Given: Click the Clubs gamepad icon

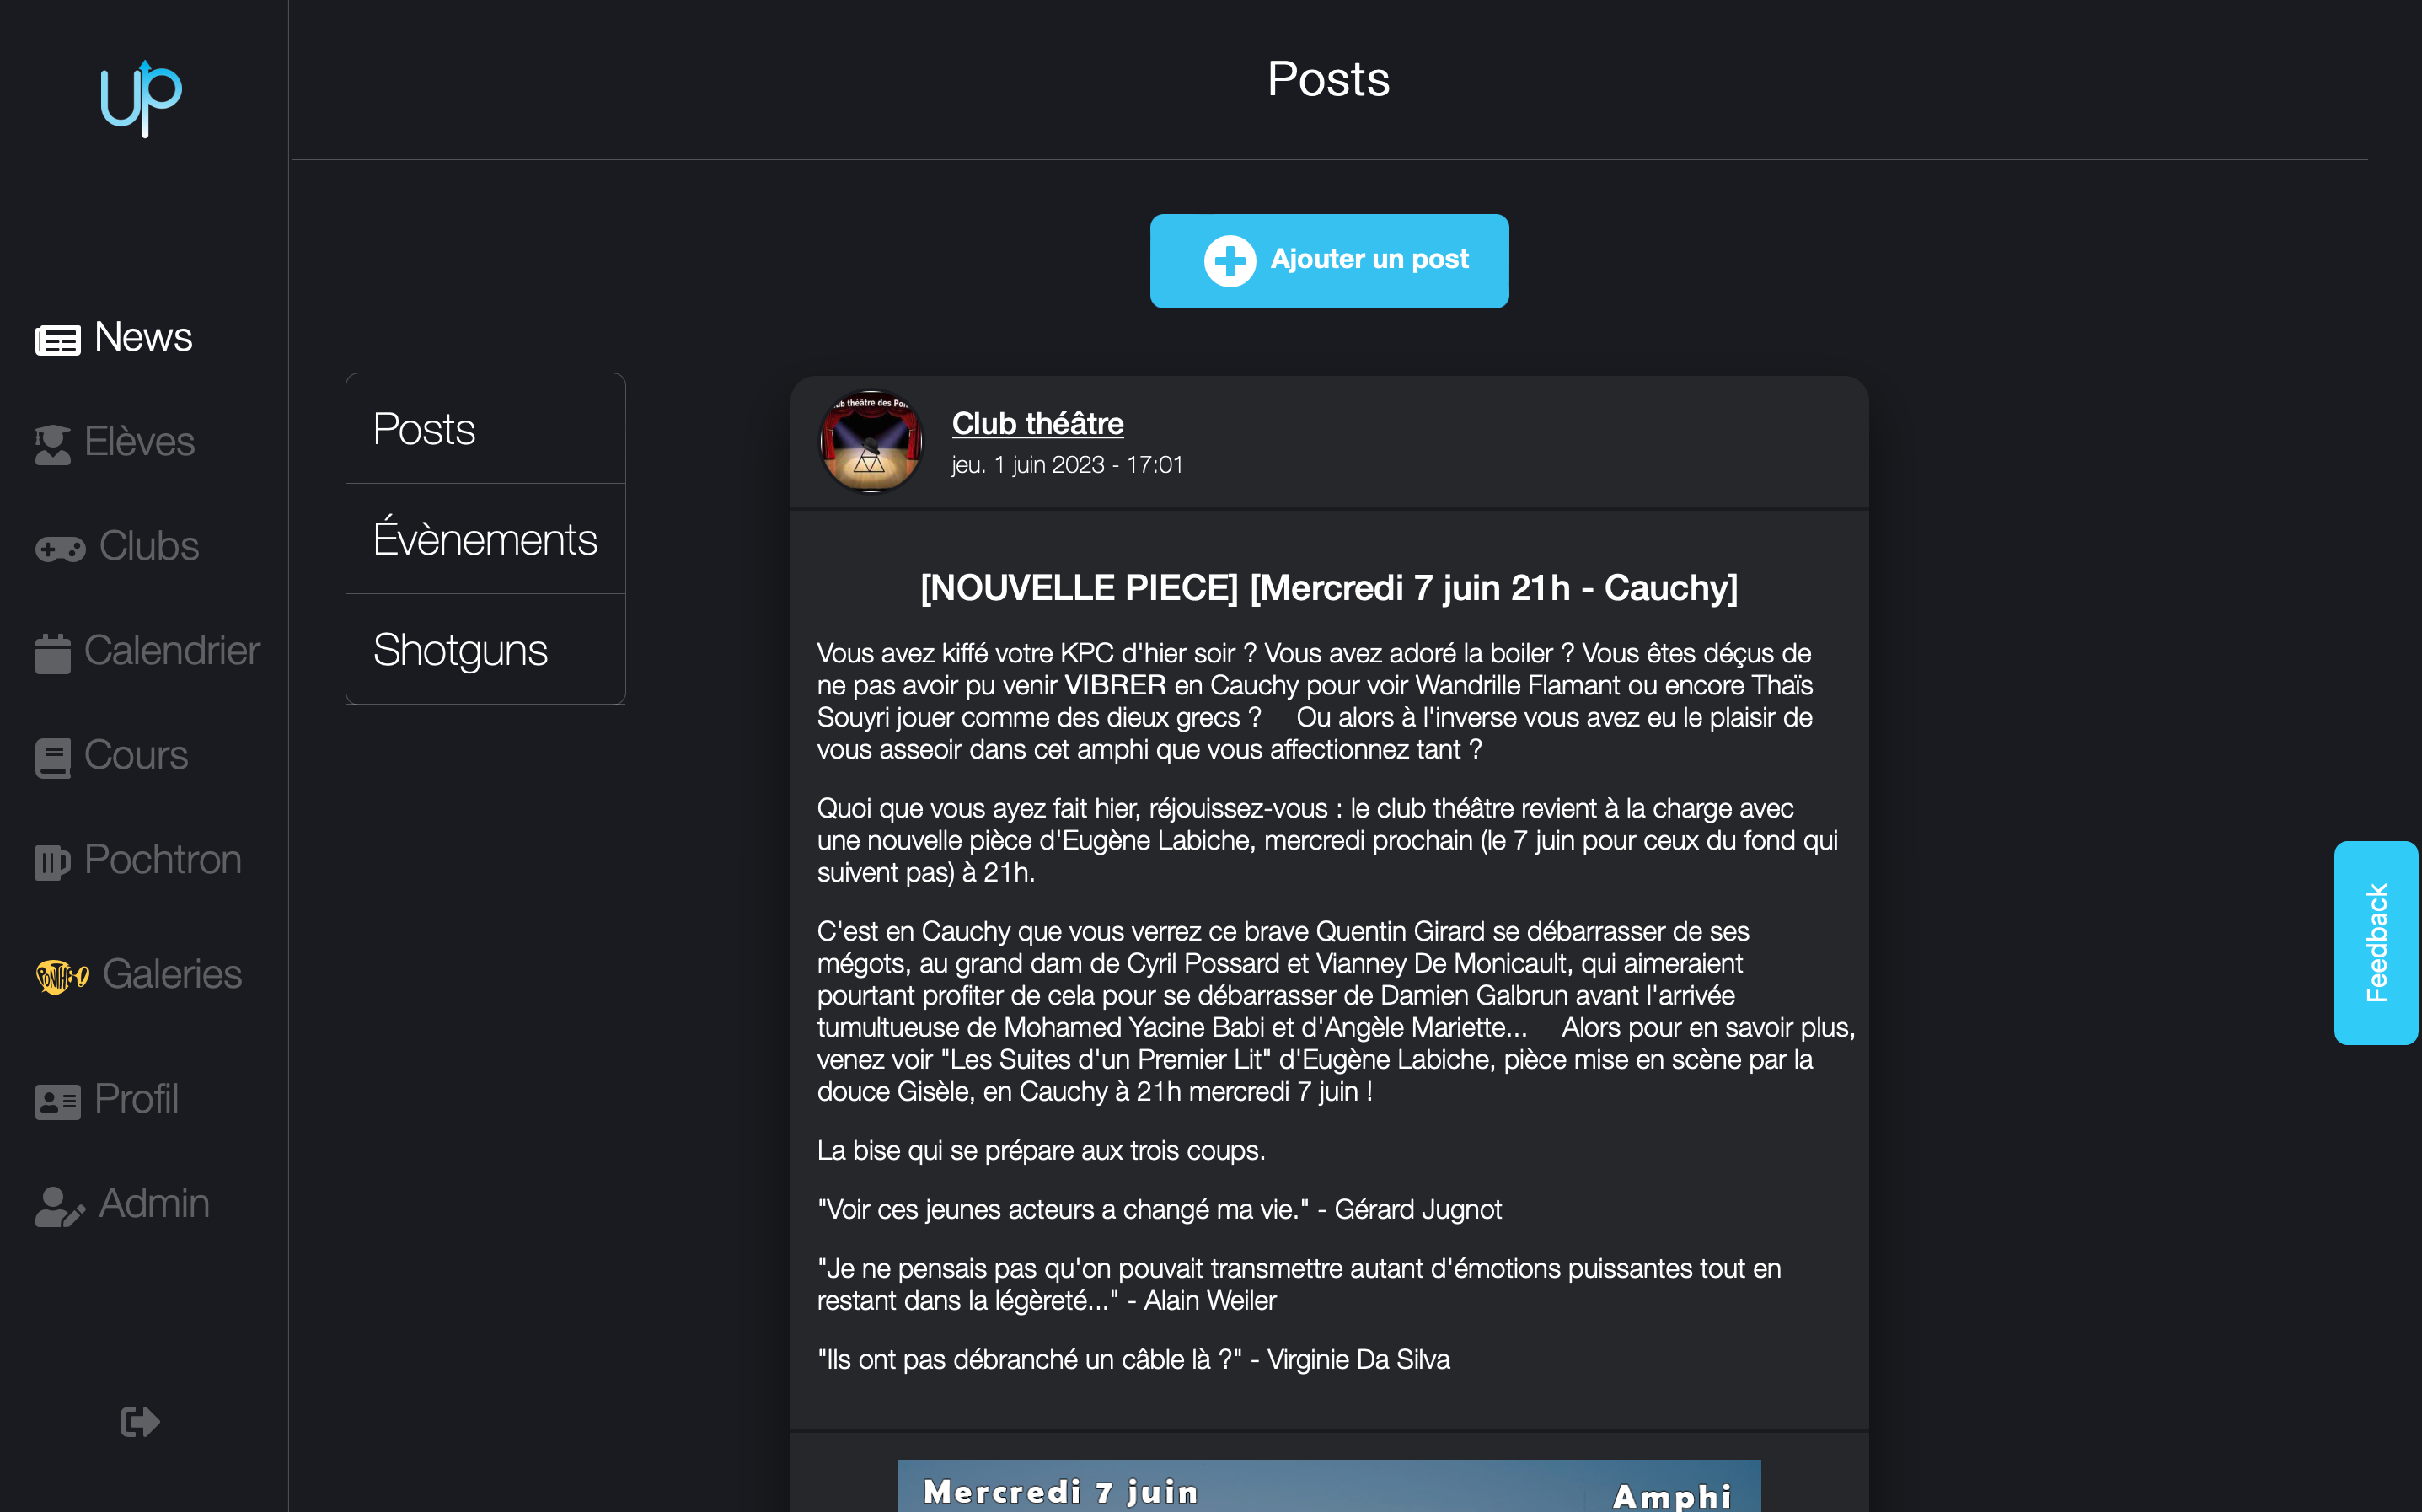Looking at the screenshot, I should coord(60,549).
